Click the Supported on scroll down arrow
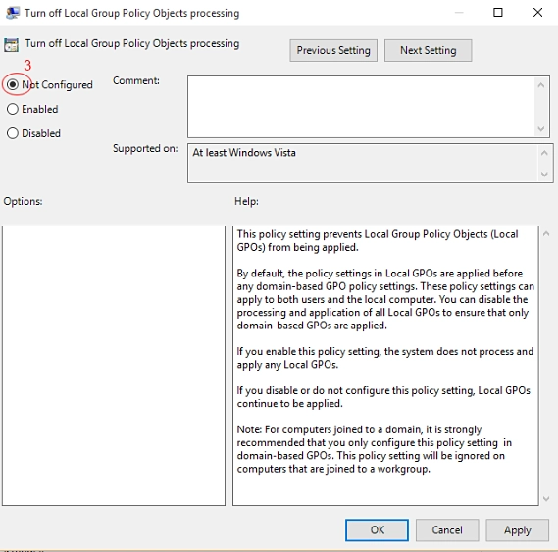Viewport: 558px width, 552px height. (x=544, y=175)
